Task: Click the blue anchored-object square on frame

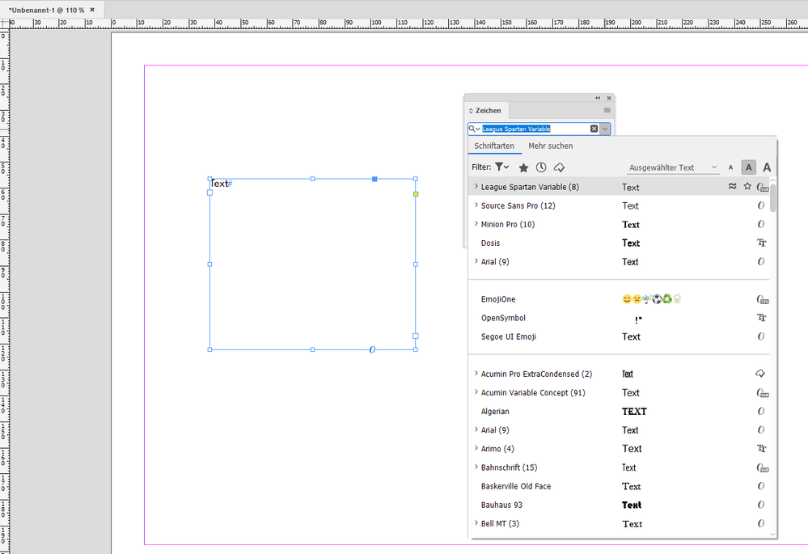Action: (x=374, y=179)
